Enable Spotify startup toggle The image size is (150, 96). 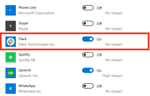point(88,55)
